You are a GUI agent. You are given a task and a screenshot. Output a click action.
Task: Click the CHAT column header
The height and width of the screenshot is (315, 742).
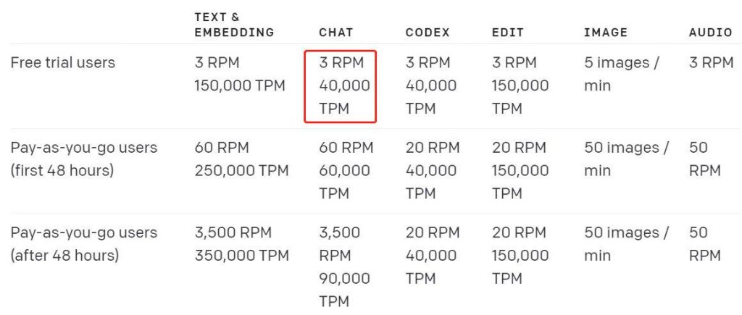point(336,33)
